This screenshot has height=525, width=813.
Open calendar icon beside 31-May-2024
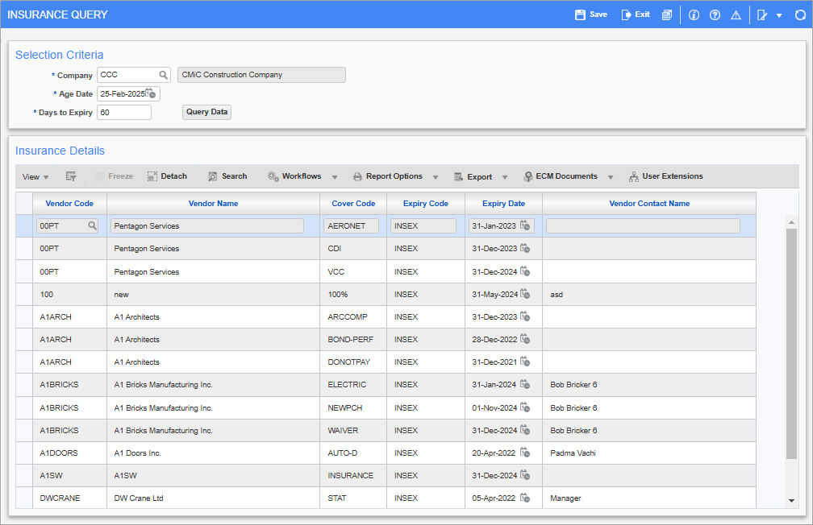[525, 294]
